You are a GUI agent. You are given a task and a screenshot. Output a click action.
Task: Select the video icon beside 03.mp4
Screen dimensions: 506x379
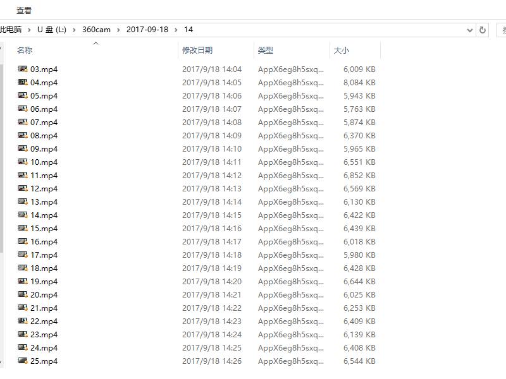22,69
